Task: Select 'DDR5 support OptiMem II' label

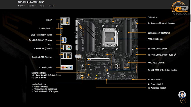Action: pos(159,33)
